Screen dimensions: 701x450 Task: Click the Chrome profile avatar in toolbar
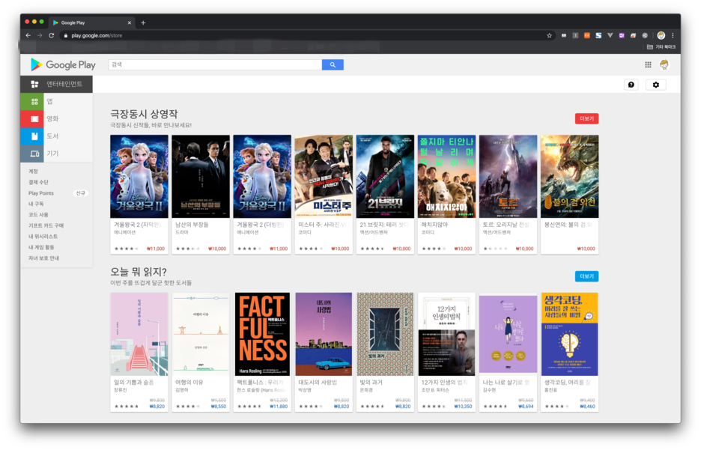(661, 35)
